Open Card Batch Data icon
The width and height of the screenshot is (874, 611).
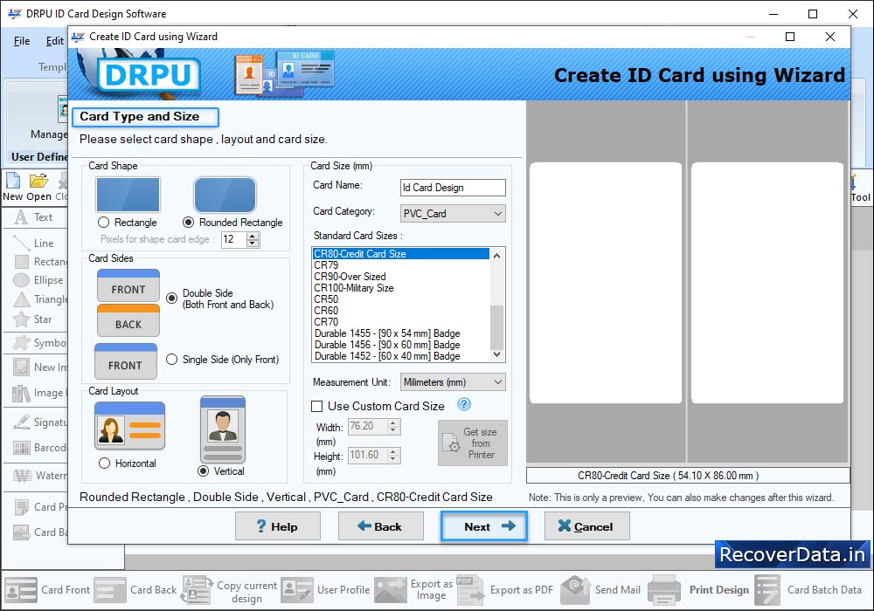[767, 590]
